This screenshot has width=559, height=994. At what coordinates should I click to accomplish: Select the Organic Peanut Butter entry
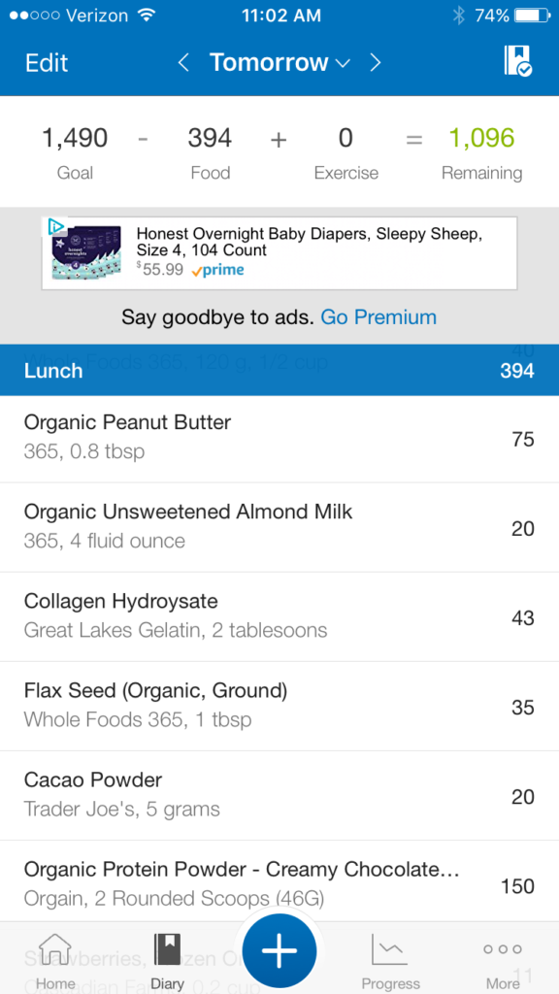pos(279,438)
